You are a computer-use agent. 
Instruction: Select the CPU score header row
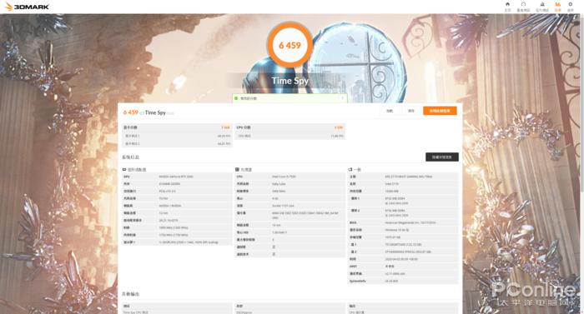[x=289, y=127]
